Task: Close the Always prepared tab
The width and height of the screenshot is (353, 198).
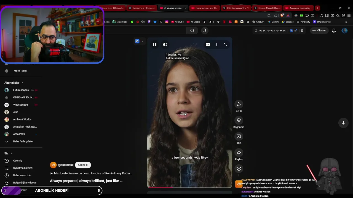Action: (x=185, y=8)
